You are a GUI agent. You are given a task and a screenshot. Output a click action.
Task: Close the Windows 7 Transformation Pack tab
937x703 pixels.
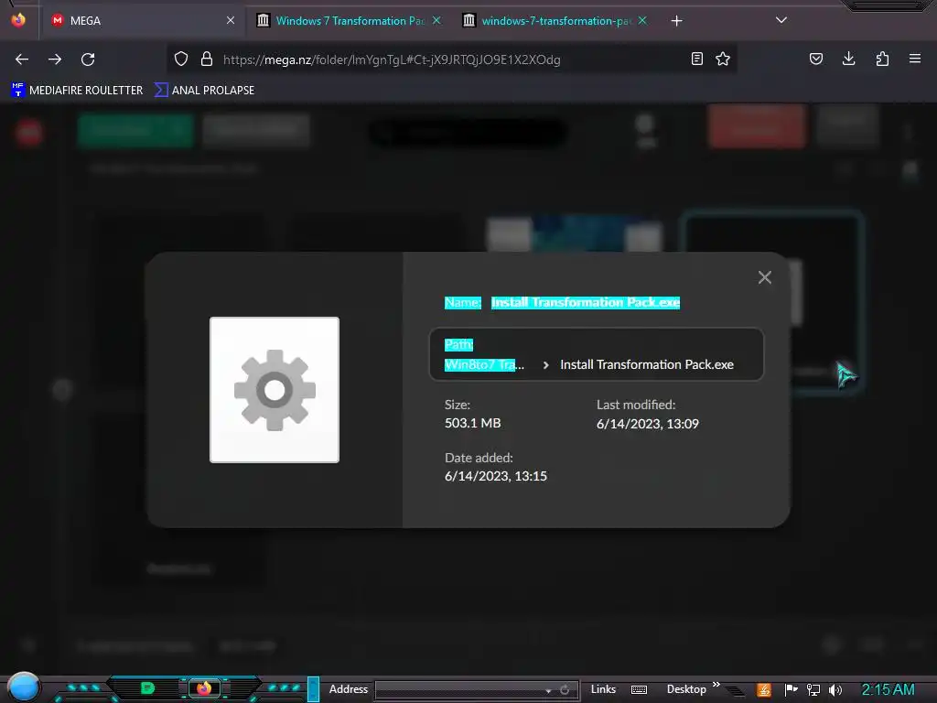coord(436,20)
